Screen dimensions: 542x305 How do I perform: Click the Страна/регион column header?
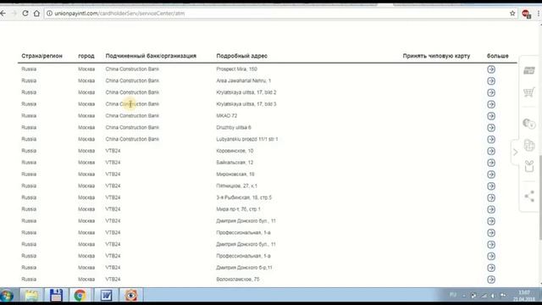(41, 56)
